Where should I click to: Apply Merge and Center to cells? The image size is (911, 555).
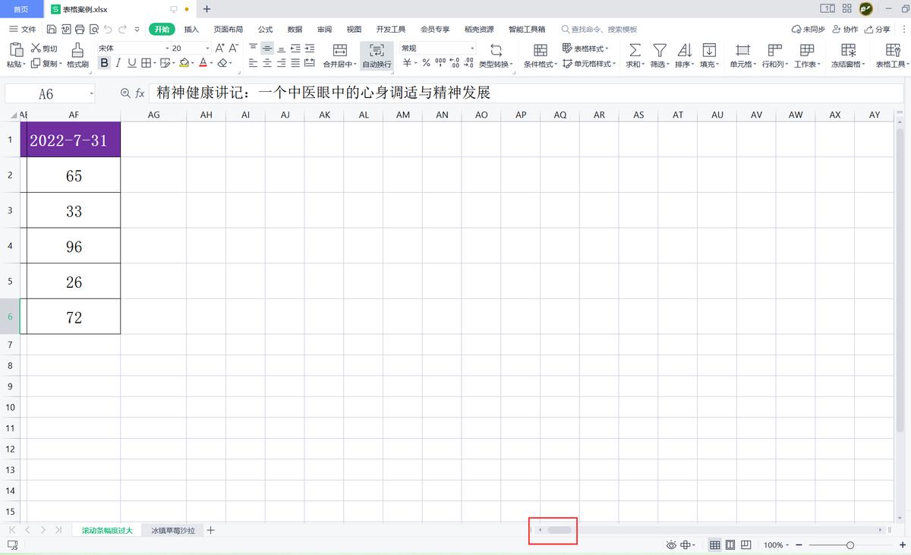339,53
